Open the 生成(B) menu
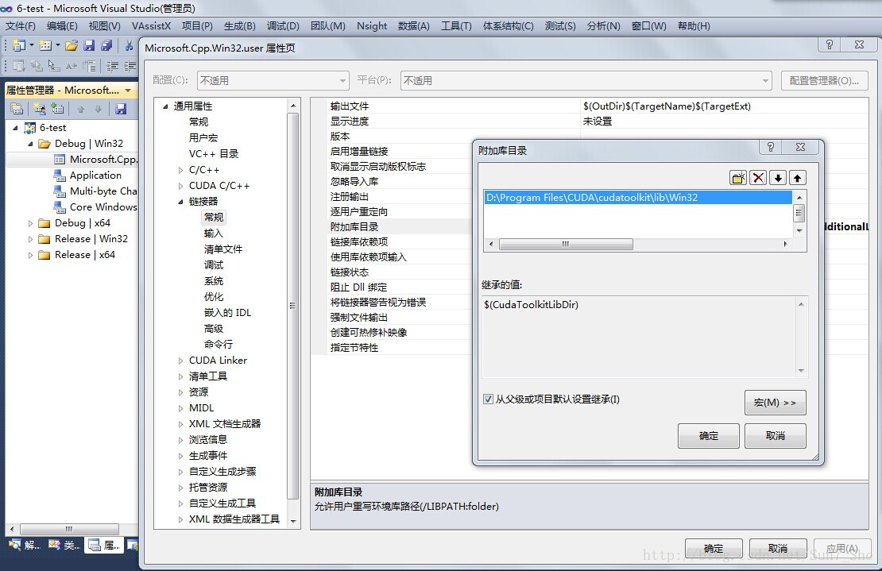Image resolution: width=882 pixels, height=571 pixels. click(x=240, y=26)
